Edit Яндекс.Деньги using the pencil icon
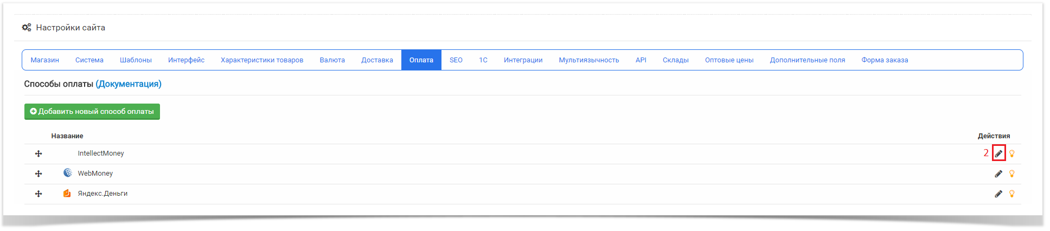Viewport: 1050px width, 231px height. [x=998, y=194]
